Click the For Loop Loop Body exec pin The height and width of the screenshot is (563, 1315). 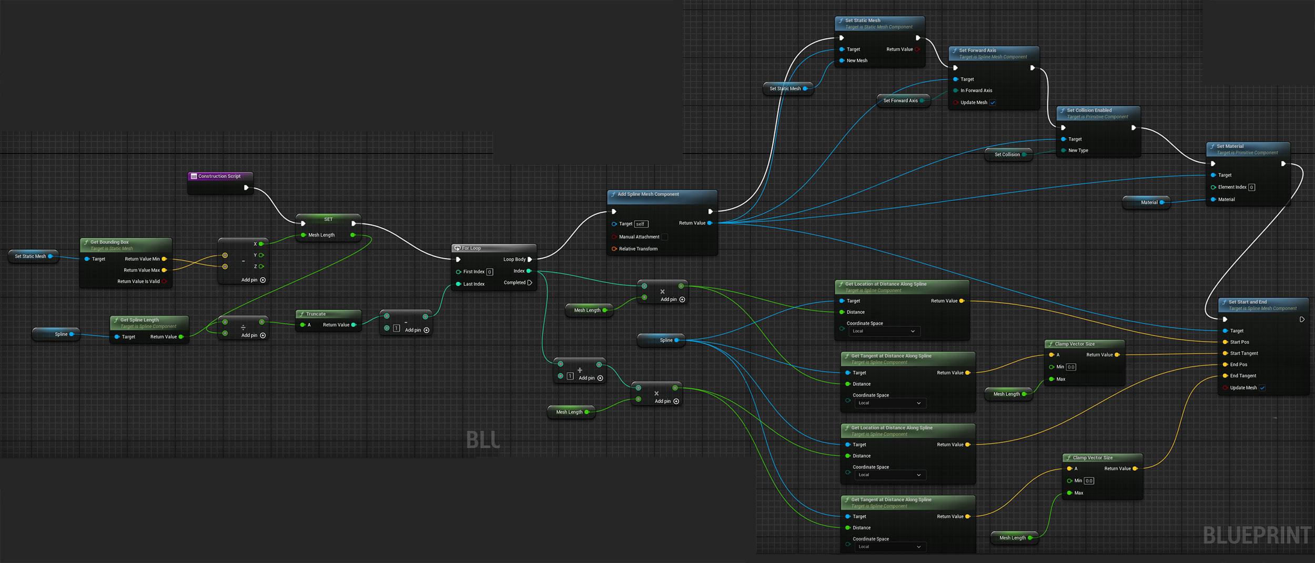[530, 259]
